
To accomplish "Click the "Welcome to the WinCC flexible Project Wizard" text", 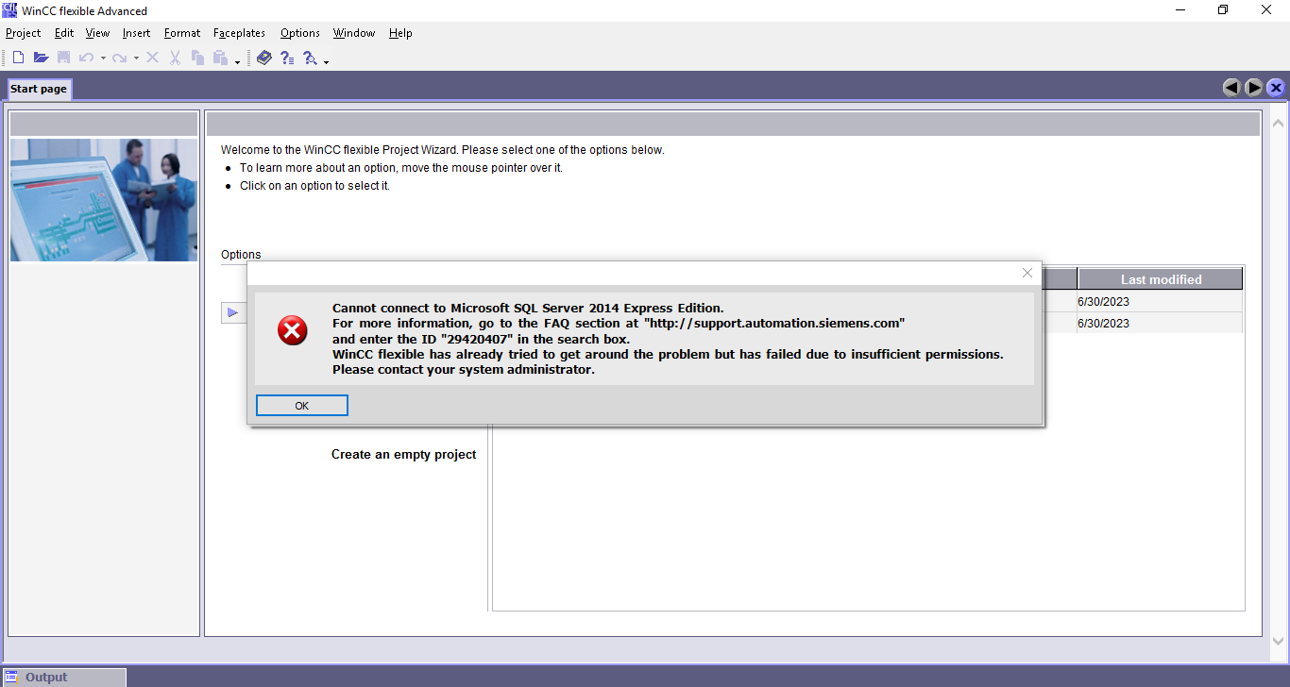I will [443, 150].
